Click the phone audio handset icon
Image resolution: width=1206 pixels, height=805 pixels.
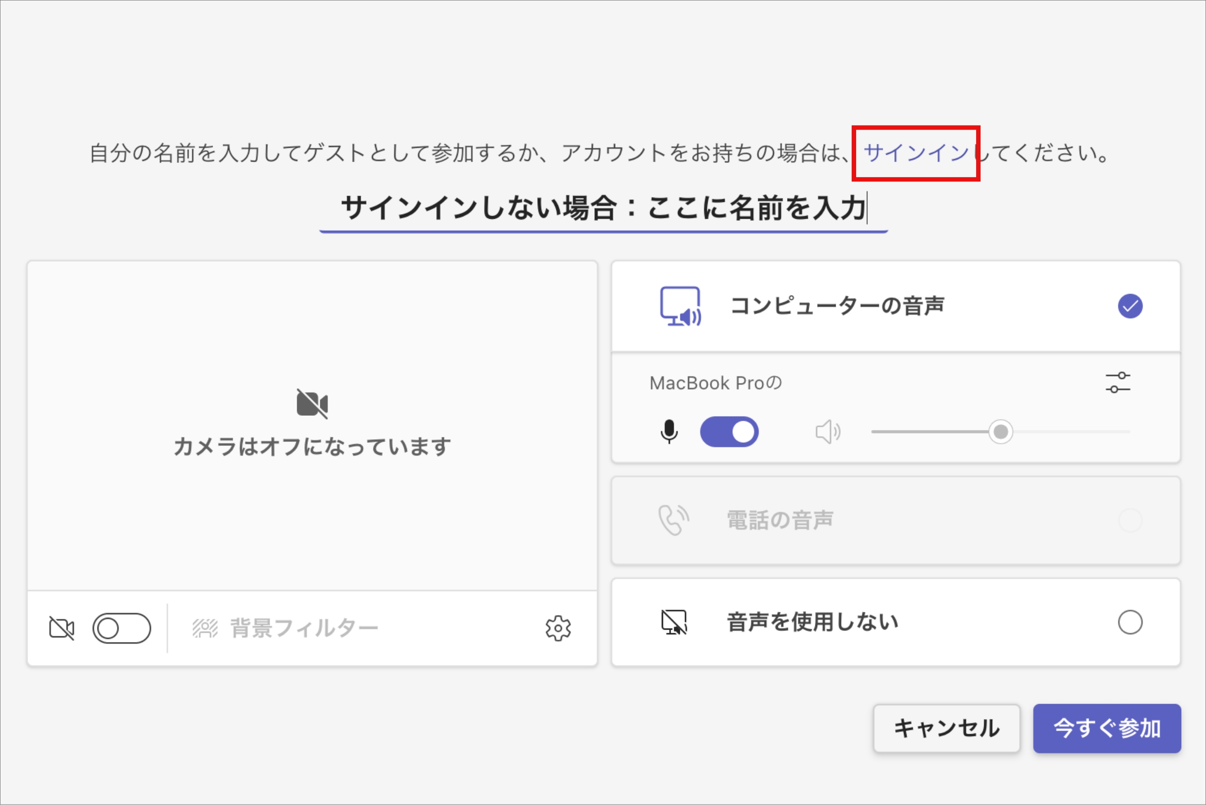[673, 520]
